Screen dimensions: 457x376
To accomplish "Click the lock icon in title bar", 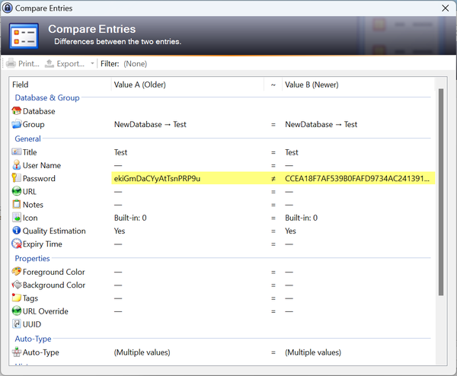I will pyautogui.click(x=8, y=8).
